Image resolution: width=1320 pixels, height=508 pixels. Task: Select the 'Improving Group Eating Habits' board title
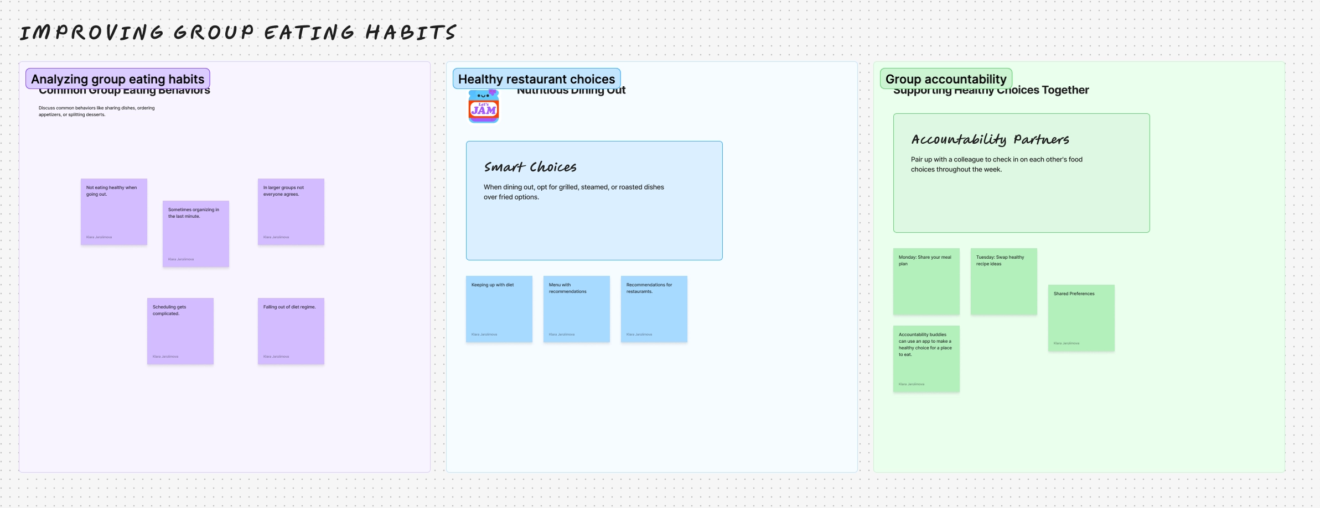[x=238, y=33]
